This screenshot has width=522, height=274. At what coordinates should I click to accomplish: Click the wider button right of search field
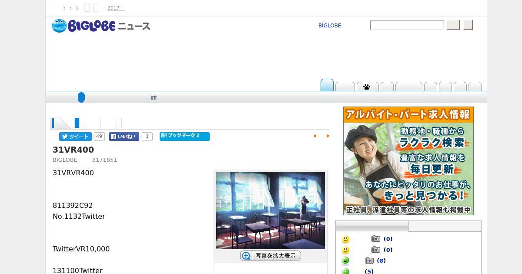tap(453, 25)
